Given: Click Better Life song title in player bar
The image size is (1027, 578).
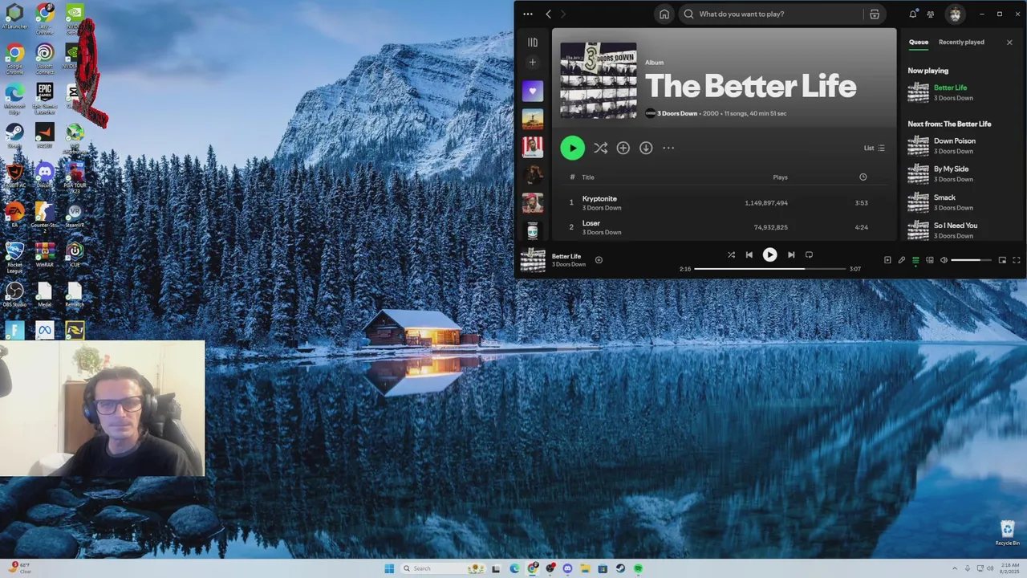Looking at the screenshot, I should tap(566, 256).
